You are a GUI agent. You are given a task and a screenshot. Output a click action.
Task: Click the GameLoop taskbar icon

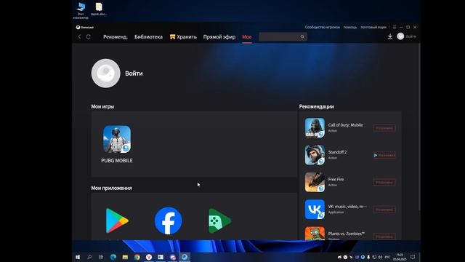(185, 257)
